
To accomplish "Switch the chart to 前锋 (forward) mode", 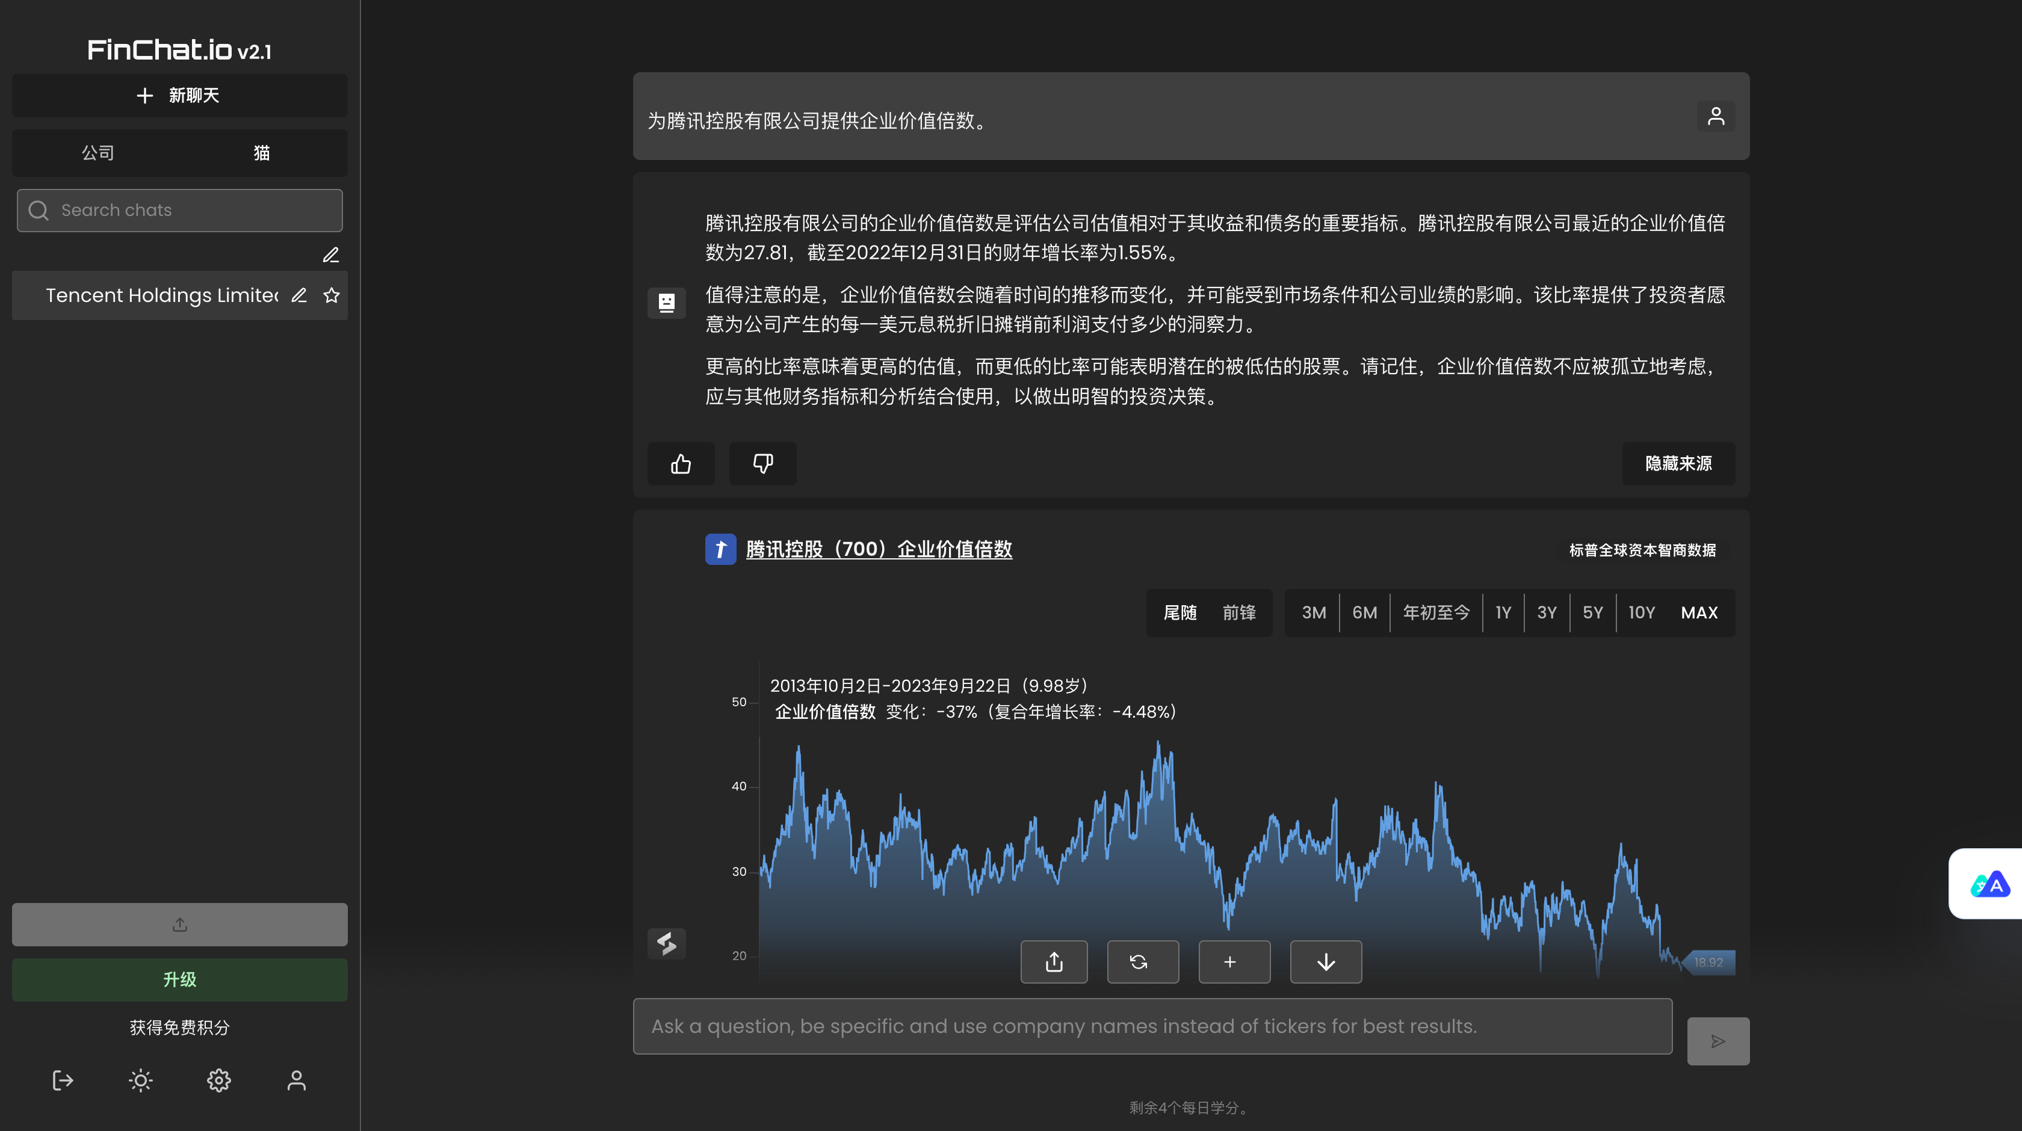I will (1238, 612).
